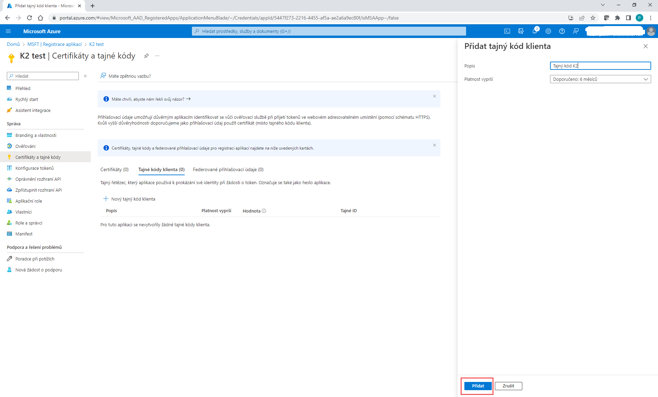658x397 pixels.
Task: Click the Zrušit button
Action: tap(508, 386)
